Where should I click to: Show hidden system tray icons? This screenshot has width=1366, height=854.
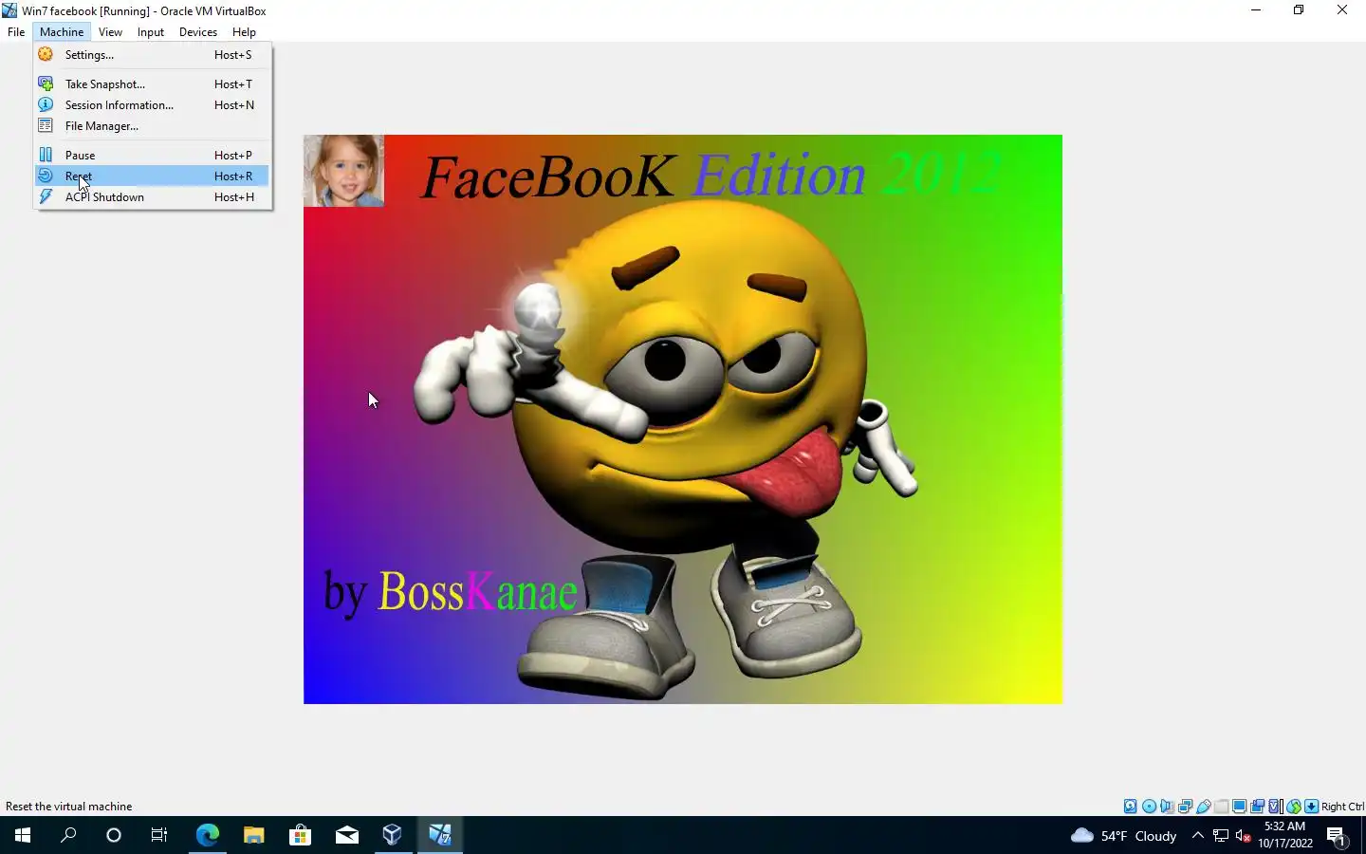[x=1198, y=835]
